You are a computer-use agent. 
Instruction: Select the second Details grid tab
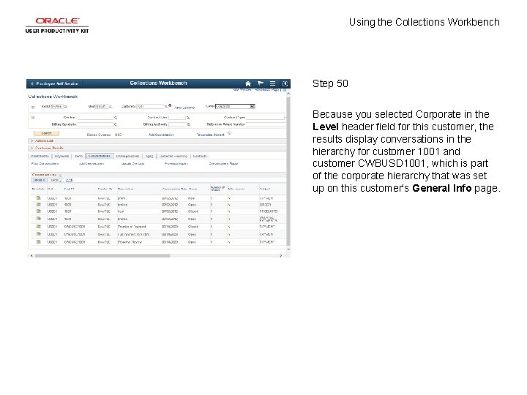point(55,181)
